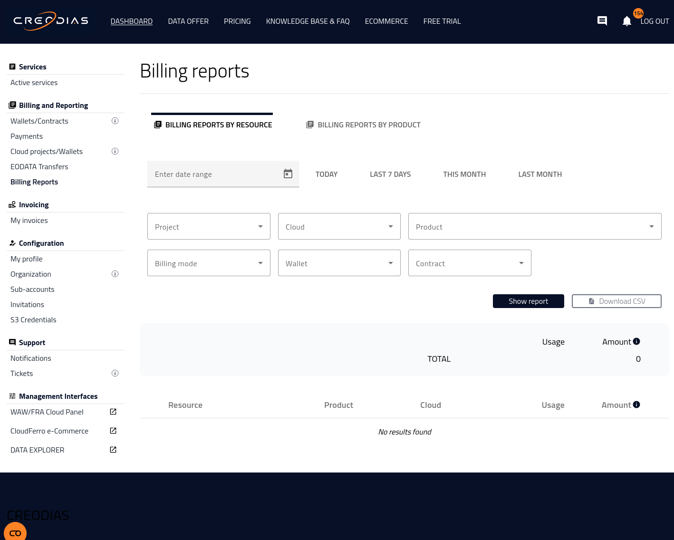This screenshot has width=674, height=540.
Task: Open the Cloud dropdown filter
Action: click(339, 226)
